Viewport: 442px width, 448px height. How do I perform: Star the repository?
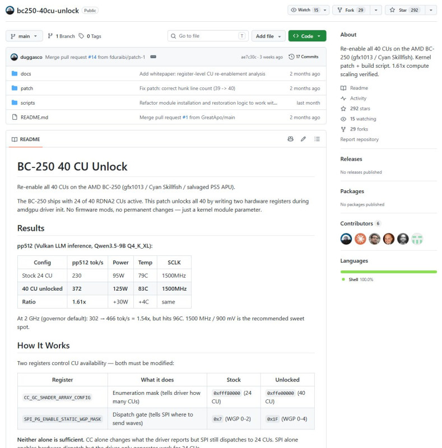click(405, 10)
